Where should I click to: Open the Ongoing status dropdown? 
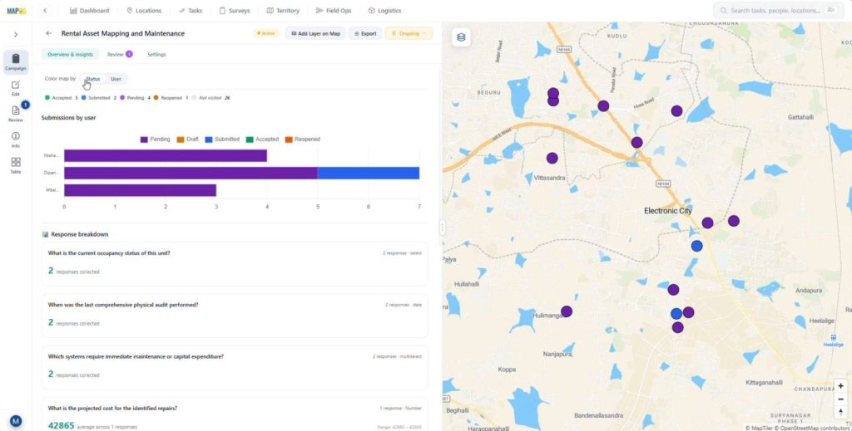pos(409,33)
